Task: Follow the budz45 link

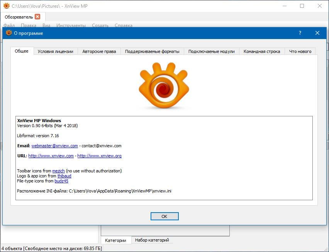Action: (61, 181)
